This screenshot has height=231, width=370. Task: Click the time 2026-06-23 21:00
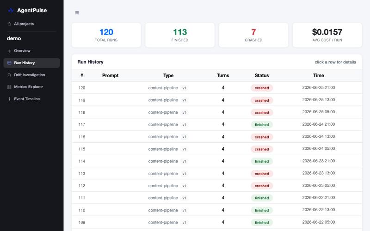pyautogui.click(x=319, y=161)
